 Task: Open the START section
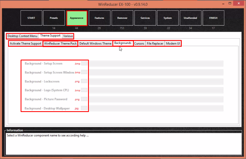pos(31,18)
